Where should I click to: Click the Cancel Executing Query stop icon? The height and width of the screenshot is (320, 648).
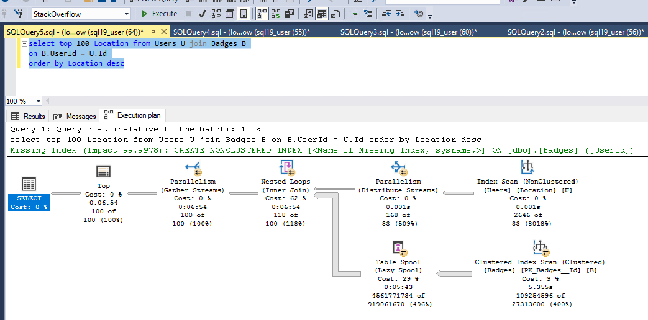coord(189,14)
